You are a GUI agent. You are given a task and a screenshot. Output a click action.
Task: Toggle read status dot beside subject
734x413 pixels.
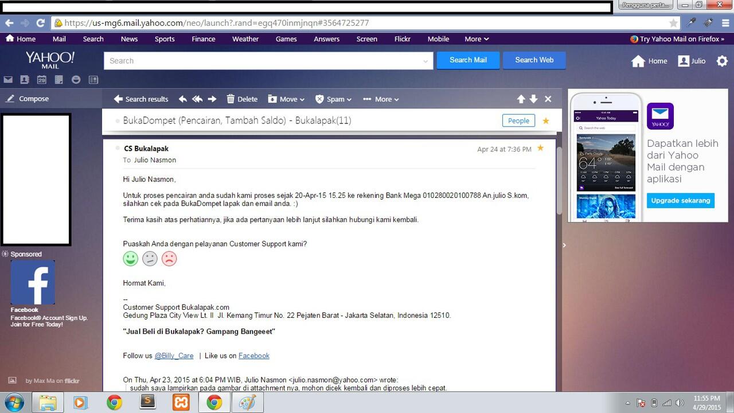tap(118, 121)
